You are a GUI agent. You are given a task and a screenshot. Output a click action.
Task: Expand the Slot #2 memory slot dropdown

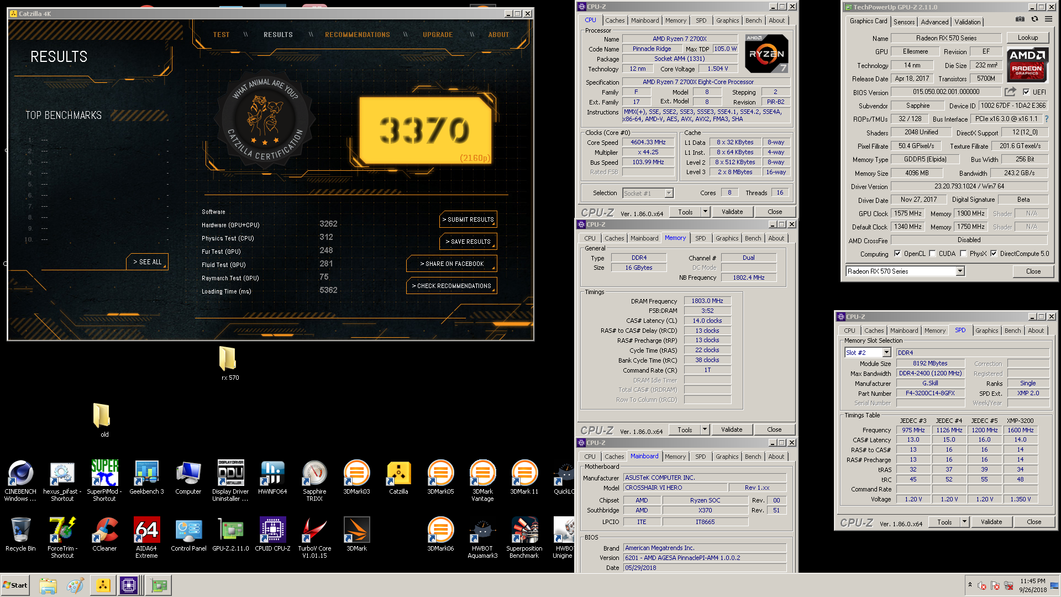(x=886, y=353)
